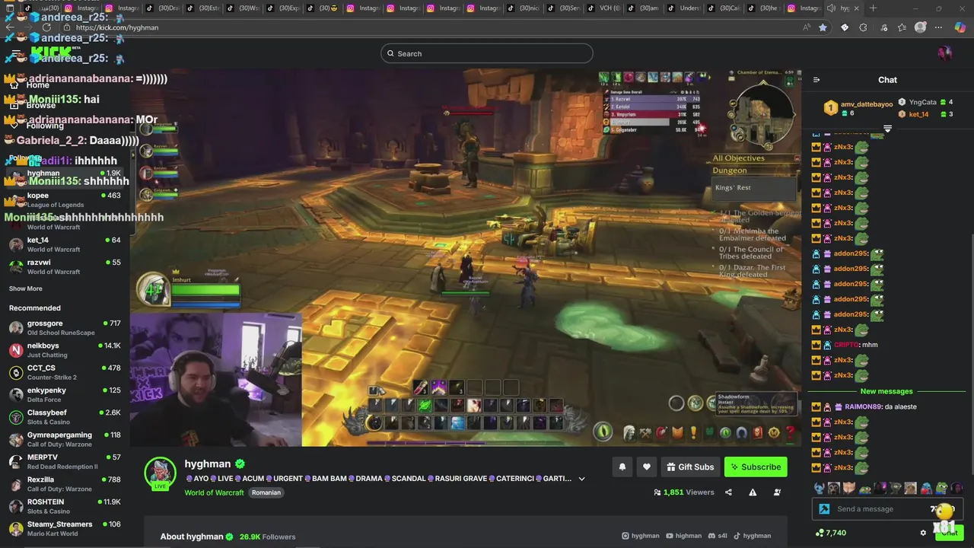
Task: Report the stream using the warning triangle icon
Action: (753, 492)
